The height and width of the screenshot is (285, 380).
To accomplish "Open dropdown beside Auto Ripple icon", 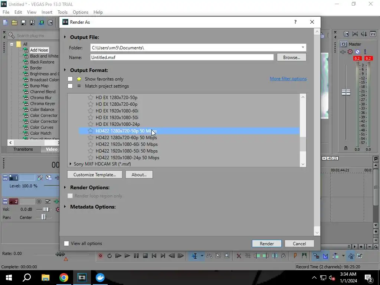I will point(343,256).
